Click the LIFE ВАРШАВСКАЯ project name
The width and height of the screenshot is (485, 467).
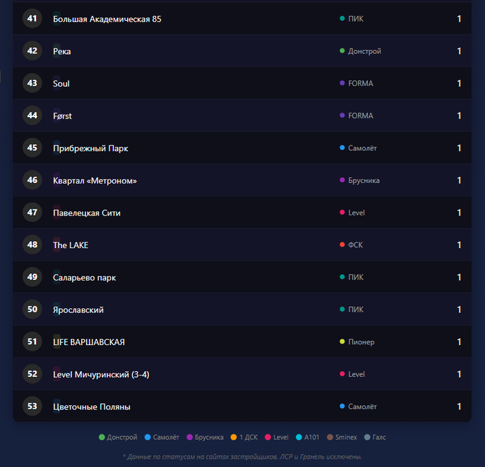[x=89, y=342]
